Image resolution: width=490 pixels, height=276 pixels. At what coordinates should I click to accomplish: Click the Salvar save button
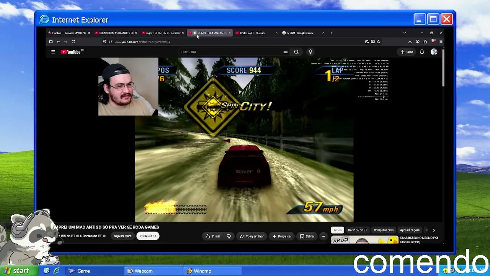click(x=307, y=236)
